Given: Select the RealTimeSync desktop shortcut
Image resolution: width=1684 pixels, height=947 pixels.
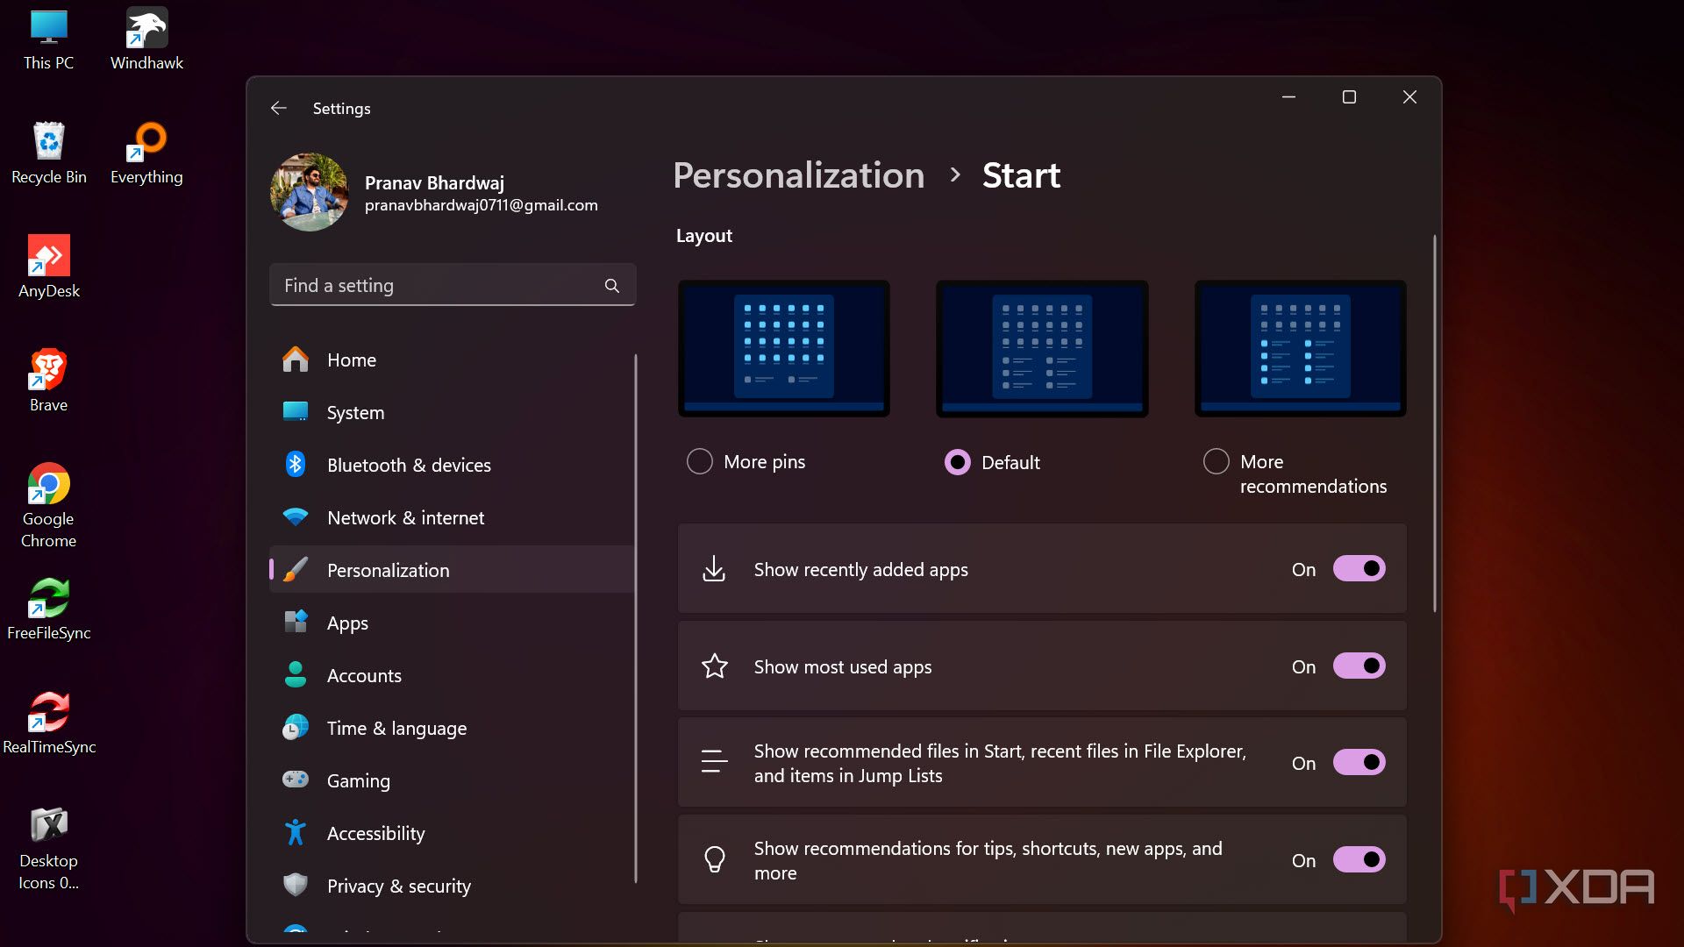Looking at the screenshot, I should coord(48,723).
